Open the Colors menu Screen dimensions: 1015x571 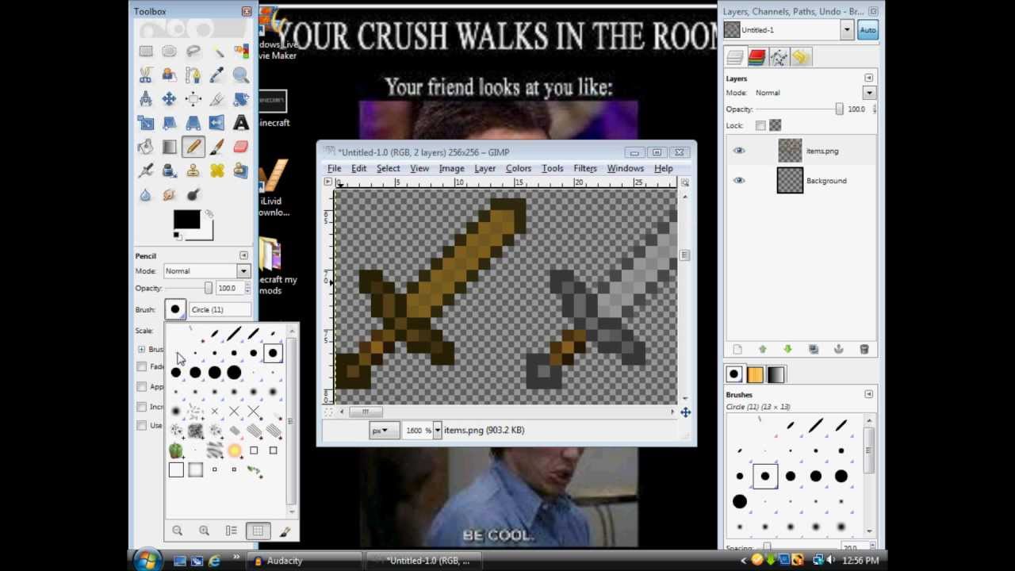[519, 168]
